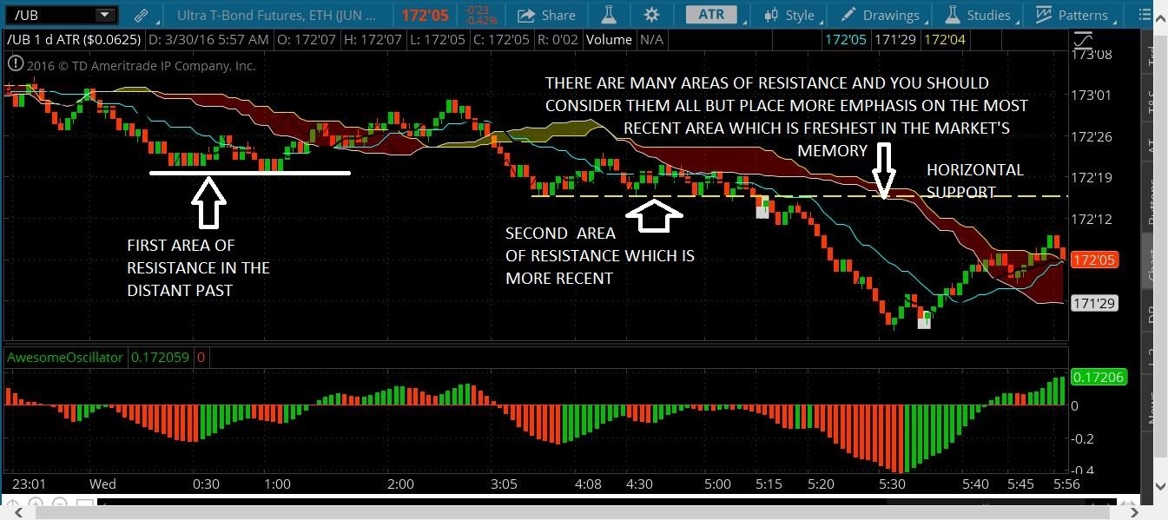Screen dimensions: 1168x520
Task: Click the 5:30 time axis label
Action: coord(892,484)
